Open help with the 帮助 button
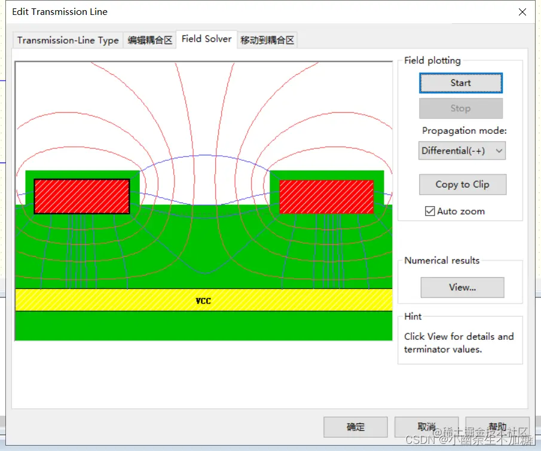 [x=497, y=427]
